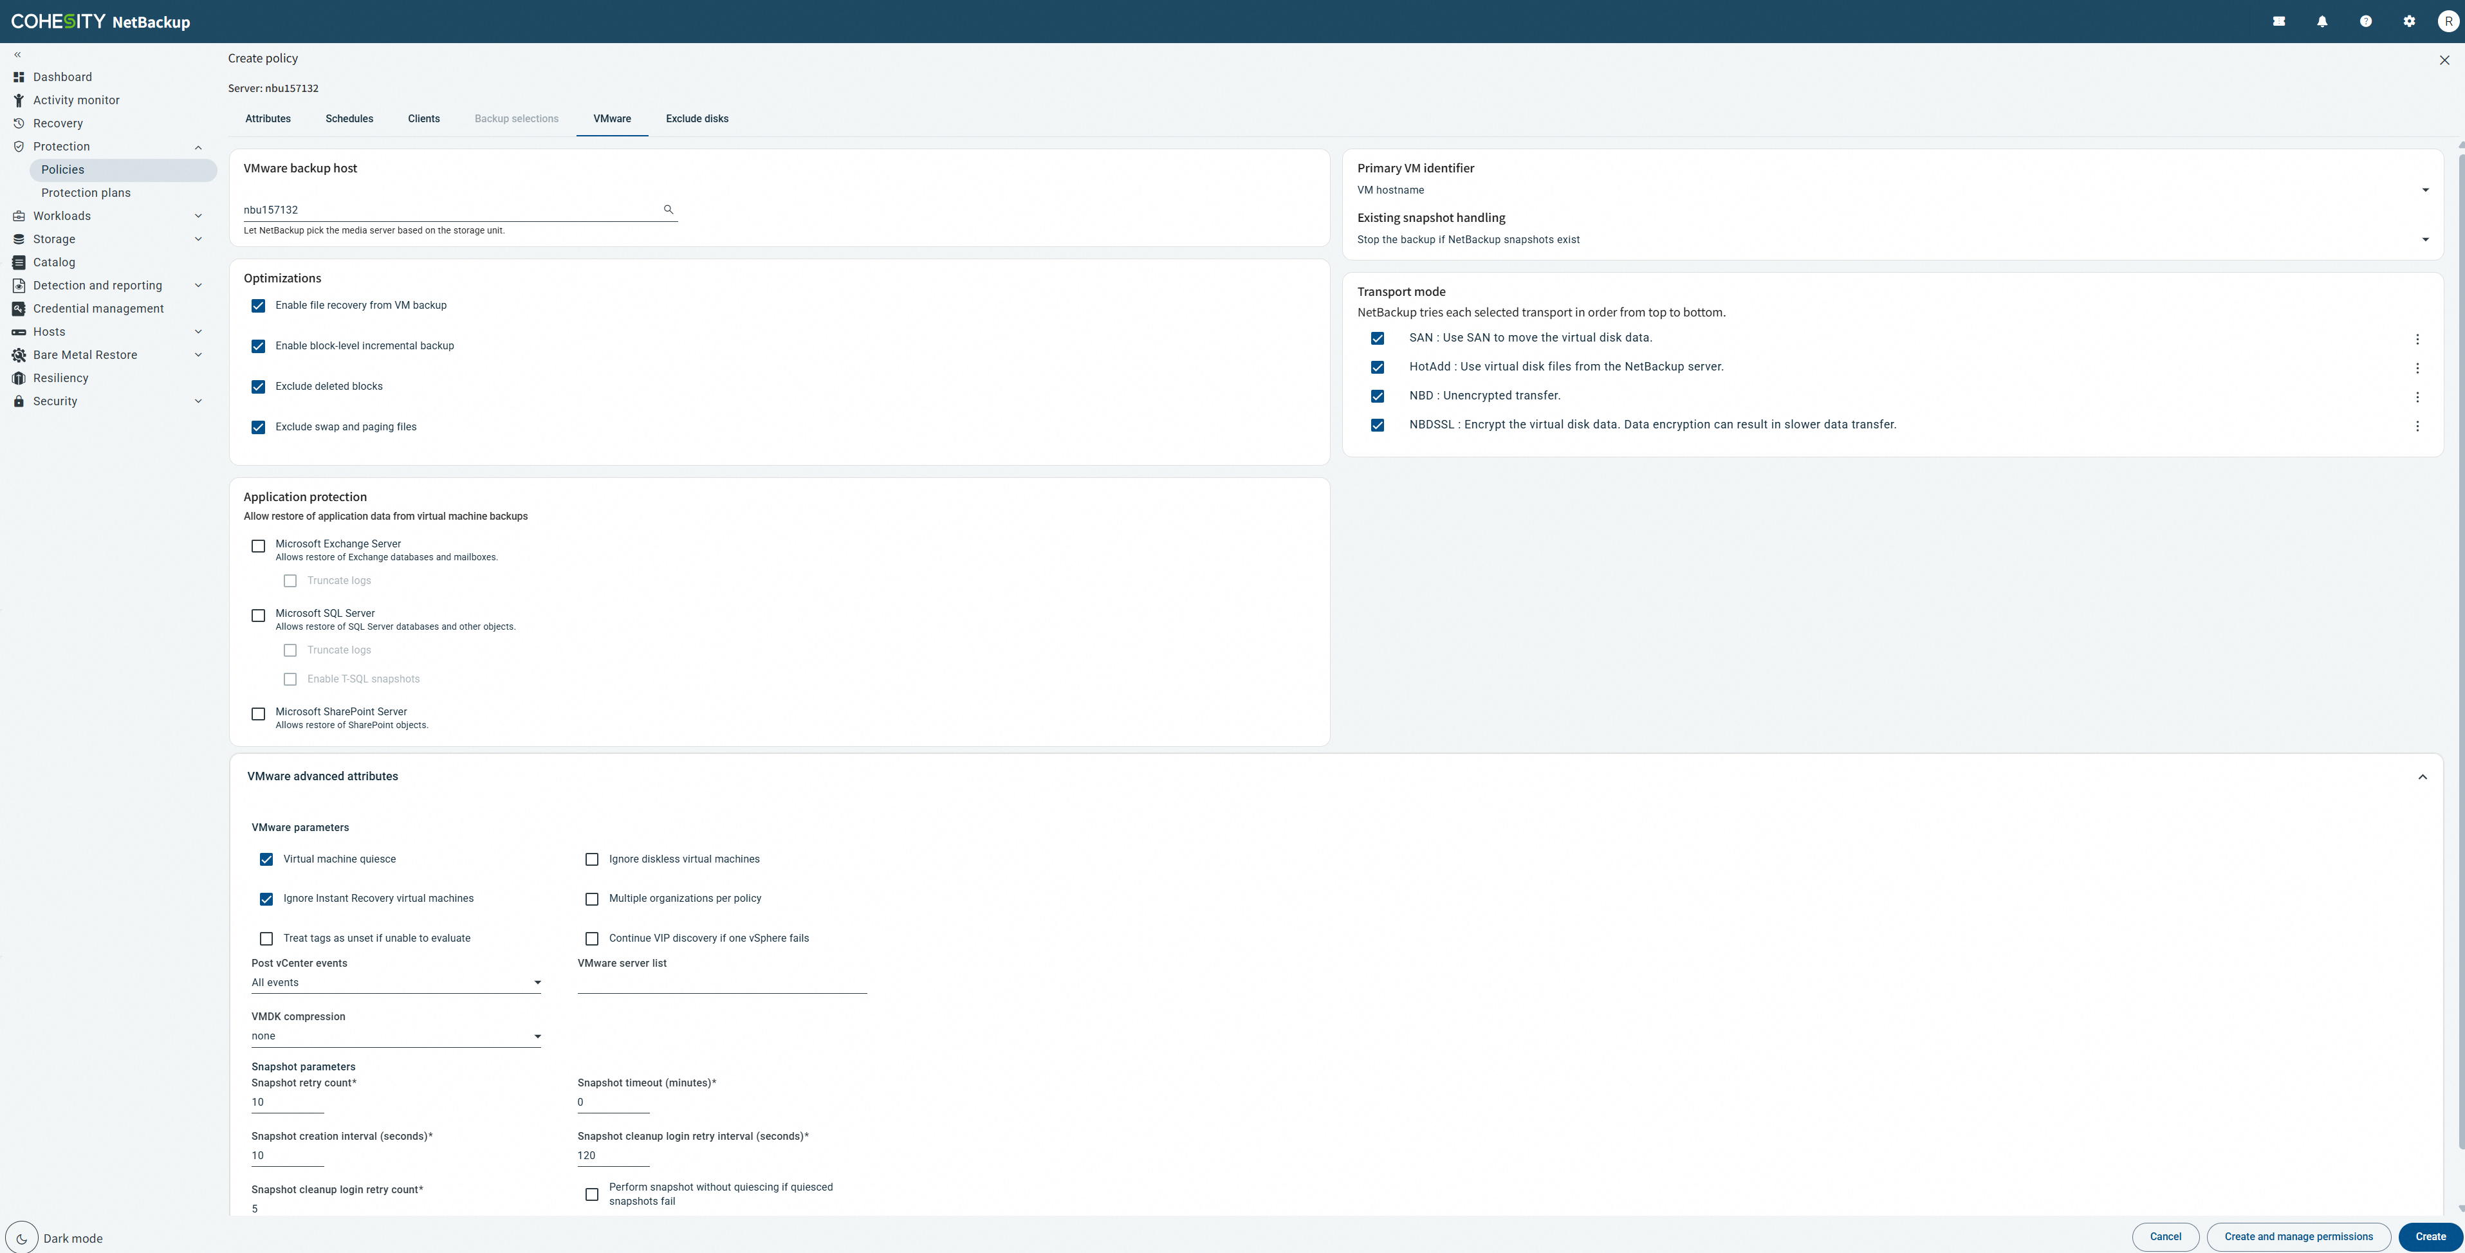The height and width of the screenshot is (1253, 2465).
Task: Click the Credential management icon
Action: pyautogui.click(x=18, y=309)
